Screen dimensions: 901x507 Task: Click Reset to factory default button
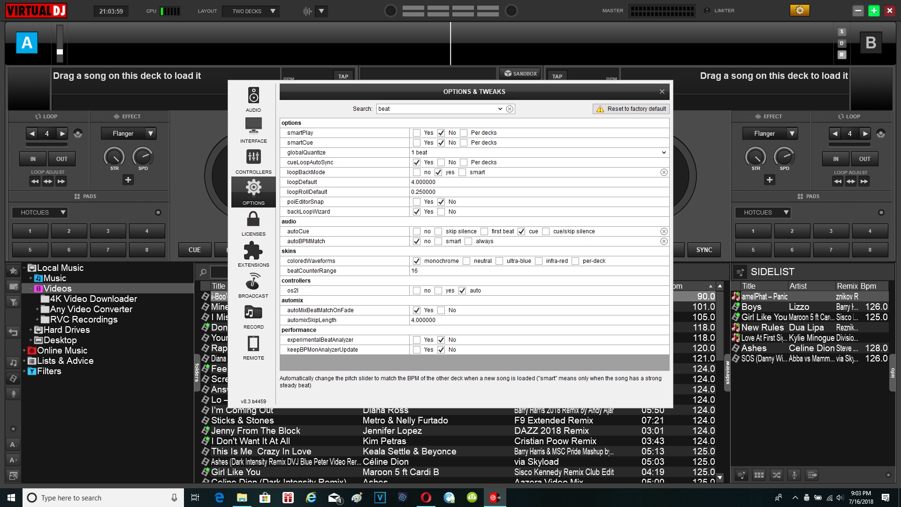631,109
